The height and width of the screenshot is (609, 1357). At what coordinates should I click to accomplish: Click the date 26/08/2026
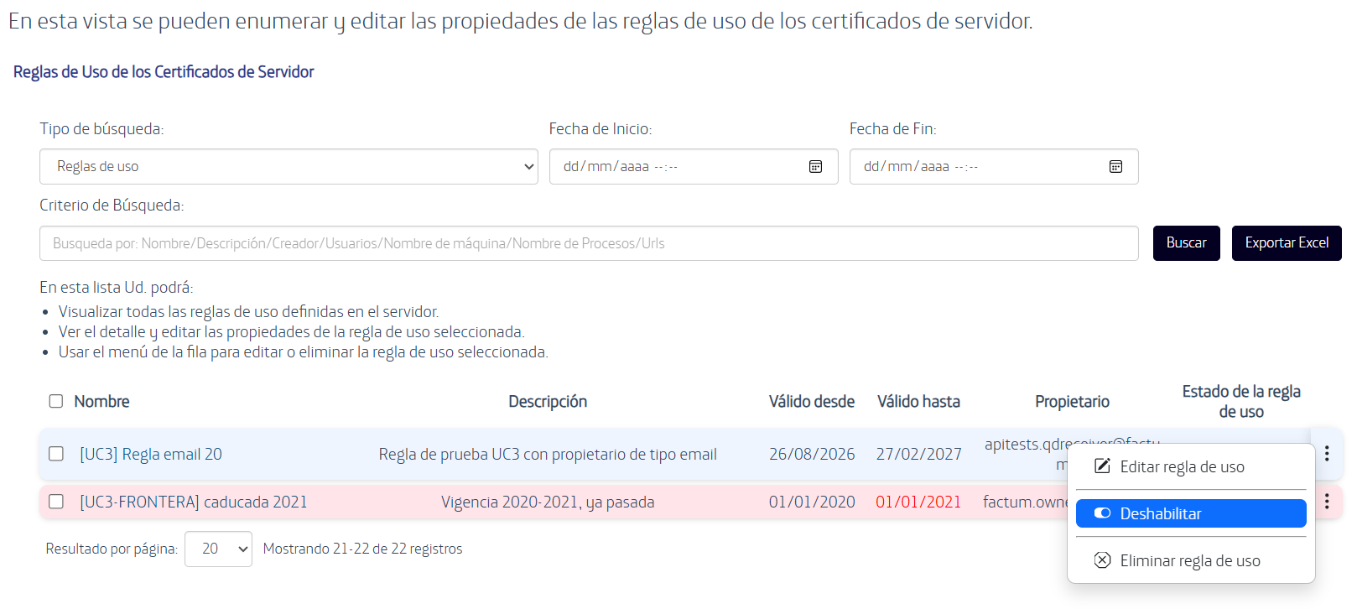coord(812,454)
